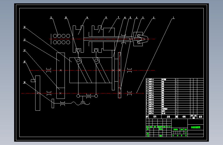The width and height of the screenshot is (223, 145).
Task: Select callout number 3 label
Action: pos(143,17)
